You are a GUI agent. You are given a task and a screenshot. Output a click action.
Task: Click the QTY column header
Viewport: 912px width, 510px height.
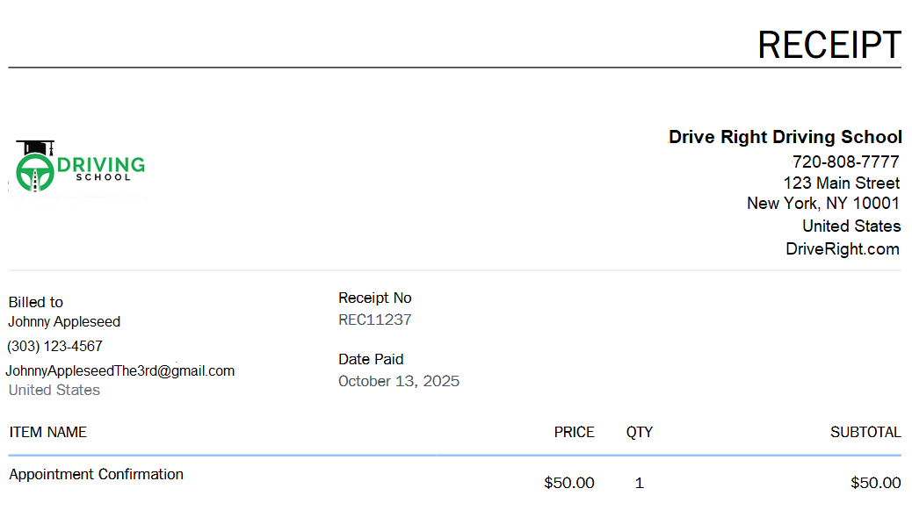coord(639,432)
